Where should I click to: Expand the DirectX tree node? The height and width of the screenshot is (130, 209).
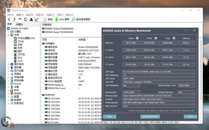8,84
